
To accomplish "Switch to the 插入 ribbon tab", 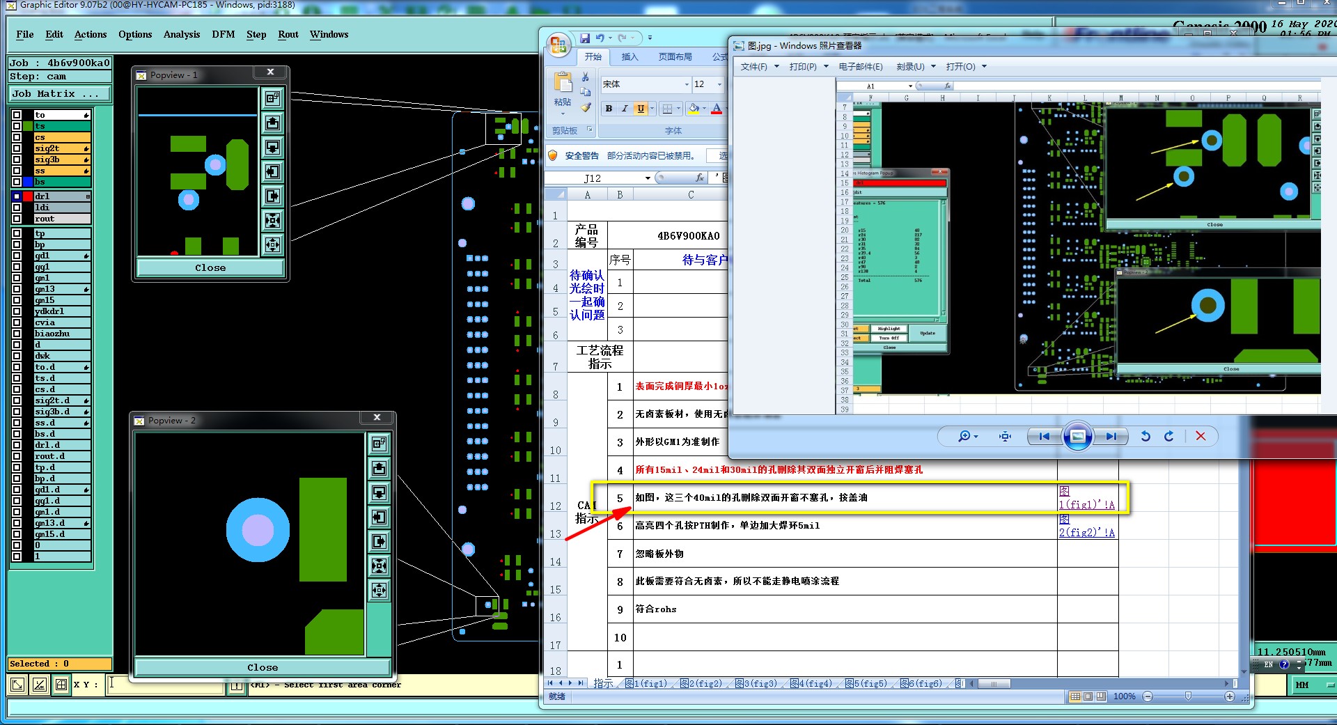I will (x=630, y=56).
